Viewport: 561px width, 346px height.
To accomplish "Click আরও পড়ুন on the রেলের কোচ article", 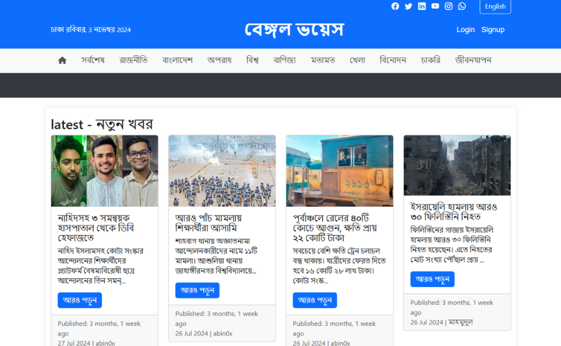I will pos(315,300).
